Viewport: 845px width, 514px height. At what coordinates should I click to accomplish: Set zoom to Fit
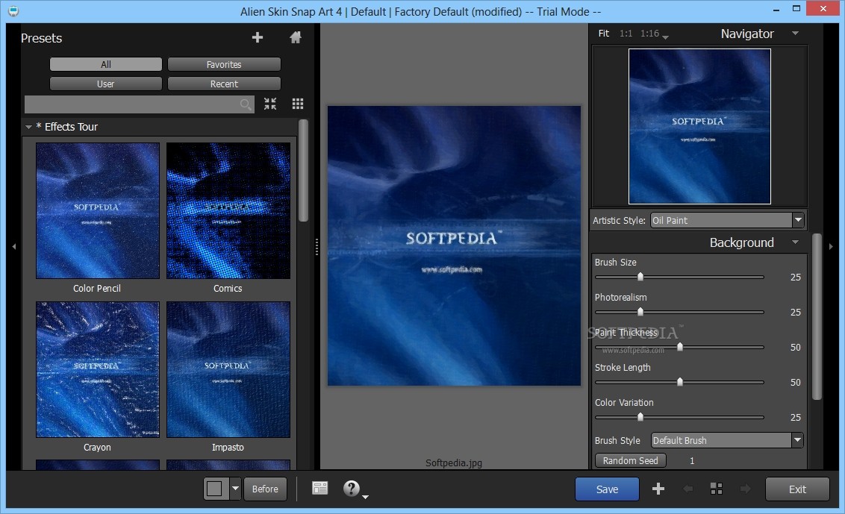604,34
